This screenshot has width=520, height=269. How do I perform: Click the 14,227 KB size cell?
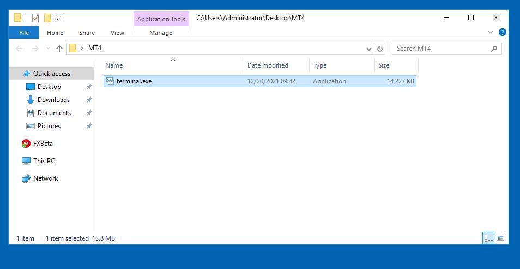(400, 81)
